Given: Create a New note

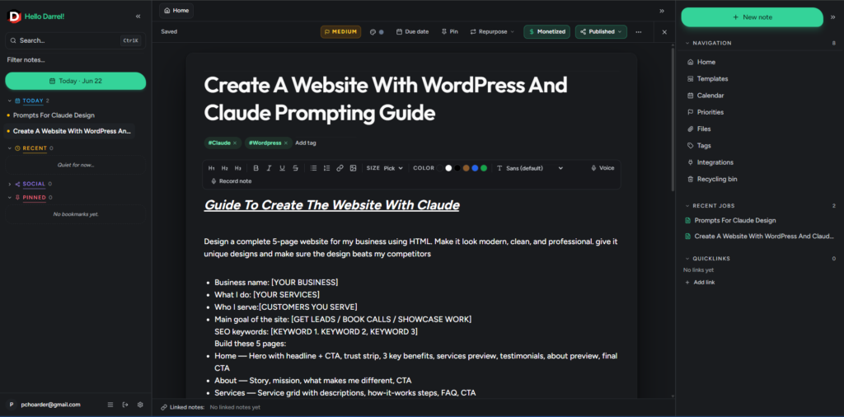Looking at the screenshot, I should (x=752, y=17).
